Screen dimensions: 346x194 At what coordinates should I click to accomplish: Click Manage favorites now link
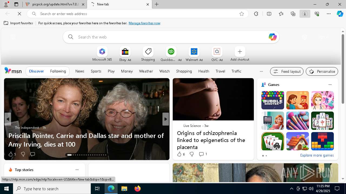tap(144, 23)
